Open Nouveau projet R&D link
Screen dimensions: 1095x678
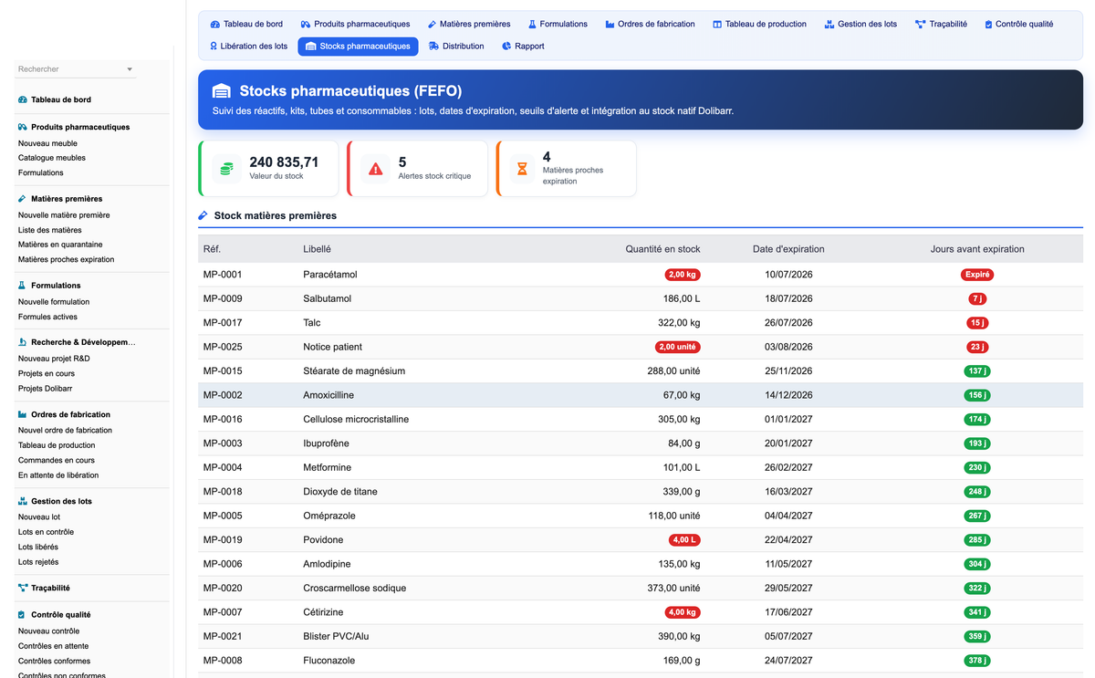pos(54,359)
